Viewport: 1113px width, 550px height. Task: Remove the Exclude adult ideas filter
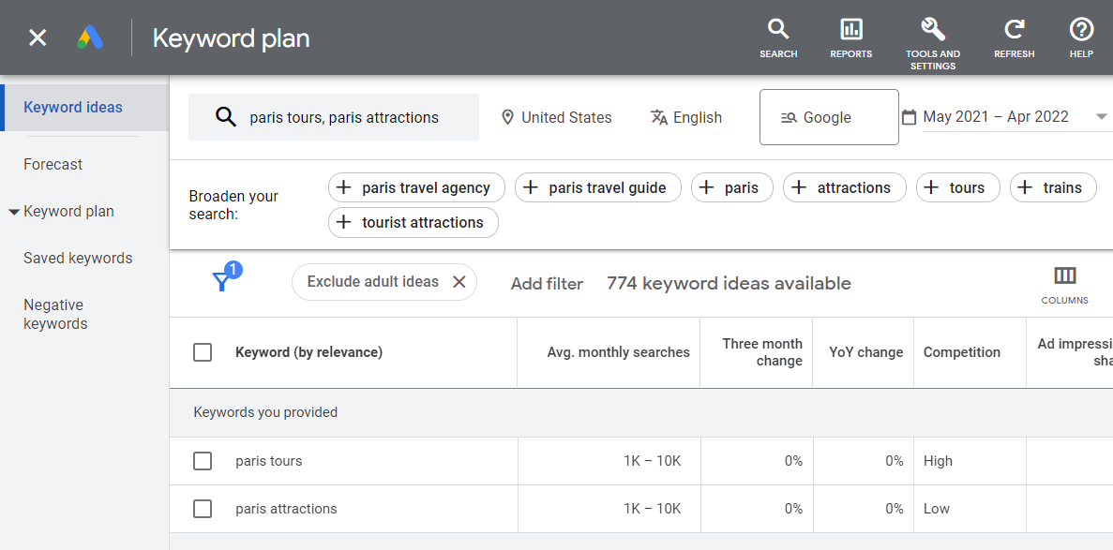(x=459, y=282)
